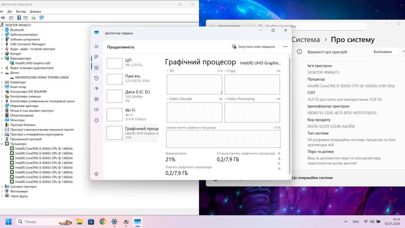405x228 pixels.
Task: Open Users icon in Task Manager sidebar
Action: (x=96, y=99)
